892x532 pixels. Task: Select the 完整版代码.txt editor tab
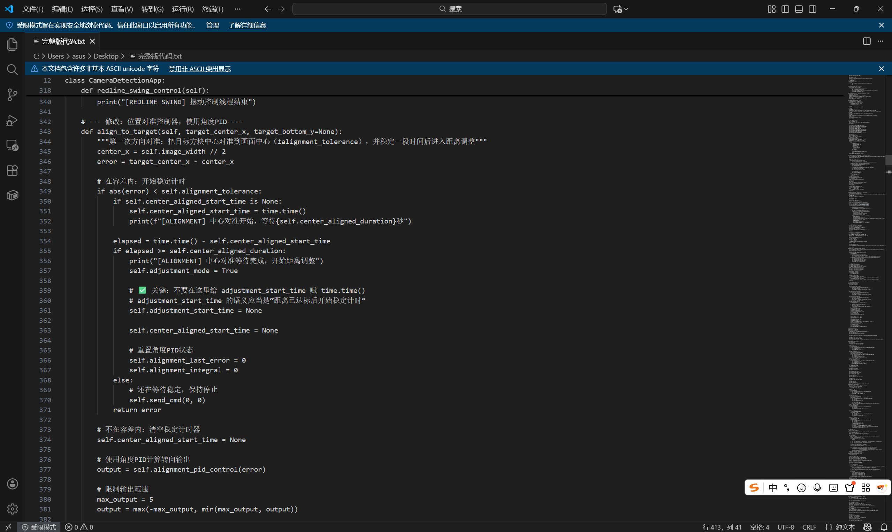click(63, 41)
